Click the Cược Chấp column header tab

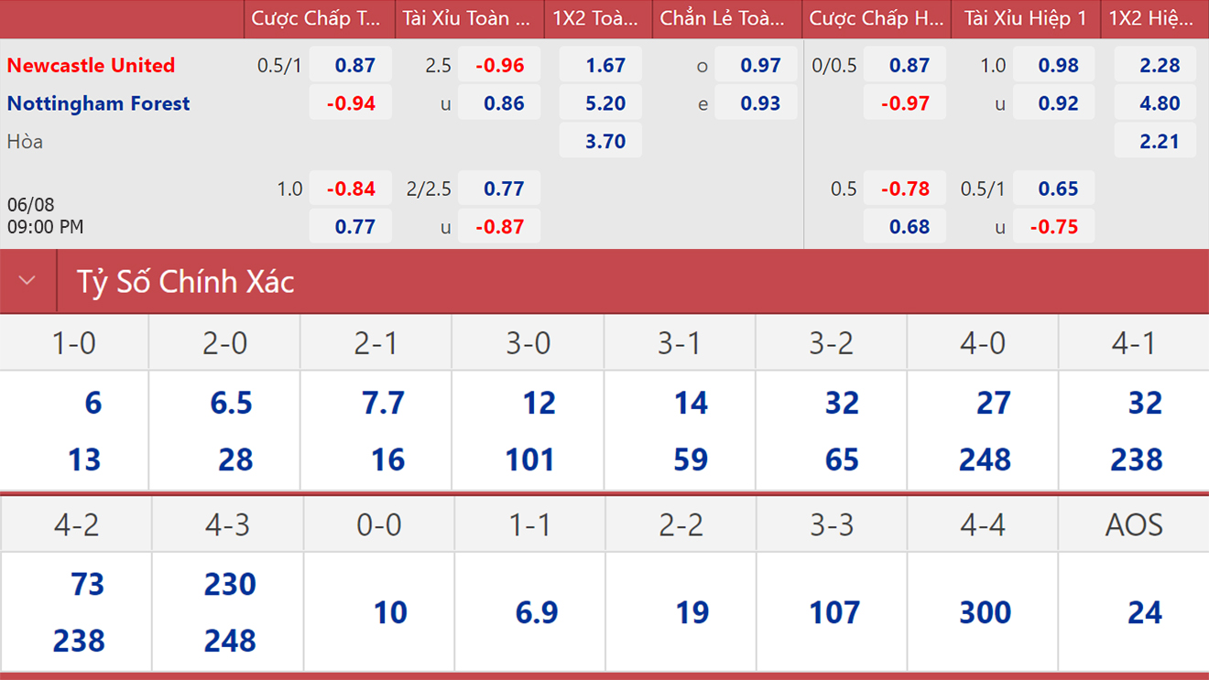tap(318, 18)
